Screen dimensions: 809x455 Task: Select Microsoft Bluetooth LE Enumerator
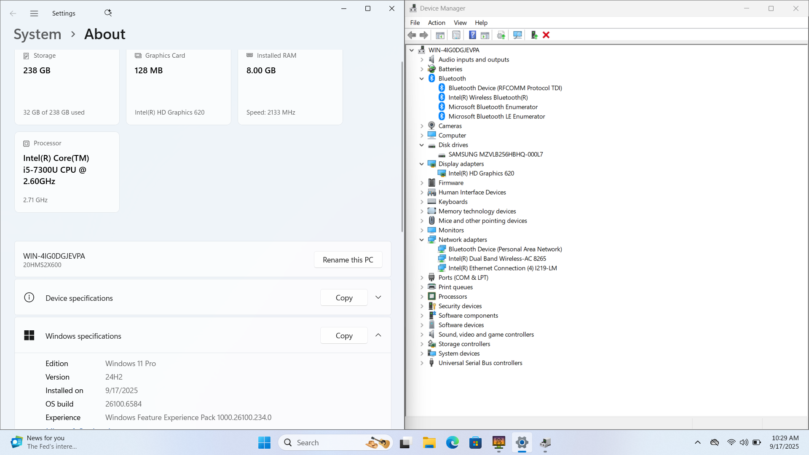click(x=497, y=116)
